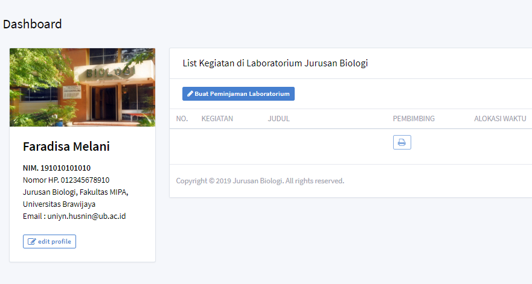Click the JUDUL column header
This screenshot has width=532, height=284.
[279, 119]
